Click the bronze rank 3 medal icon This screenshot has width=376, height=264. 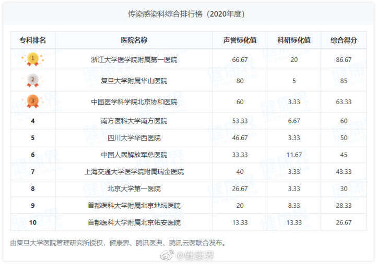32,102
